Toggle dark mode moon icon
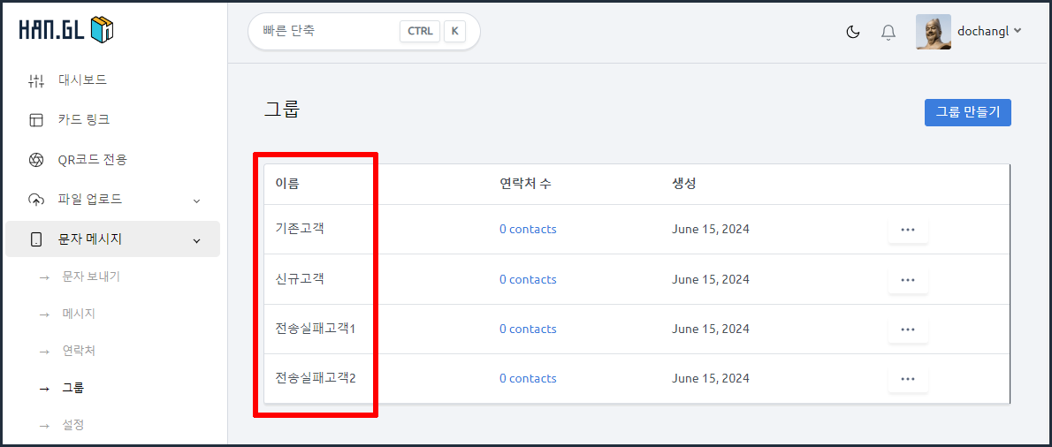 coord(853,32)
